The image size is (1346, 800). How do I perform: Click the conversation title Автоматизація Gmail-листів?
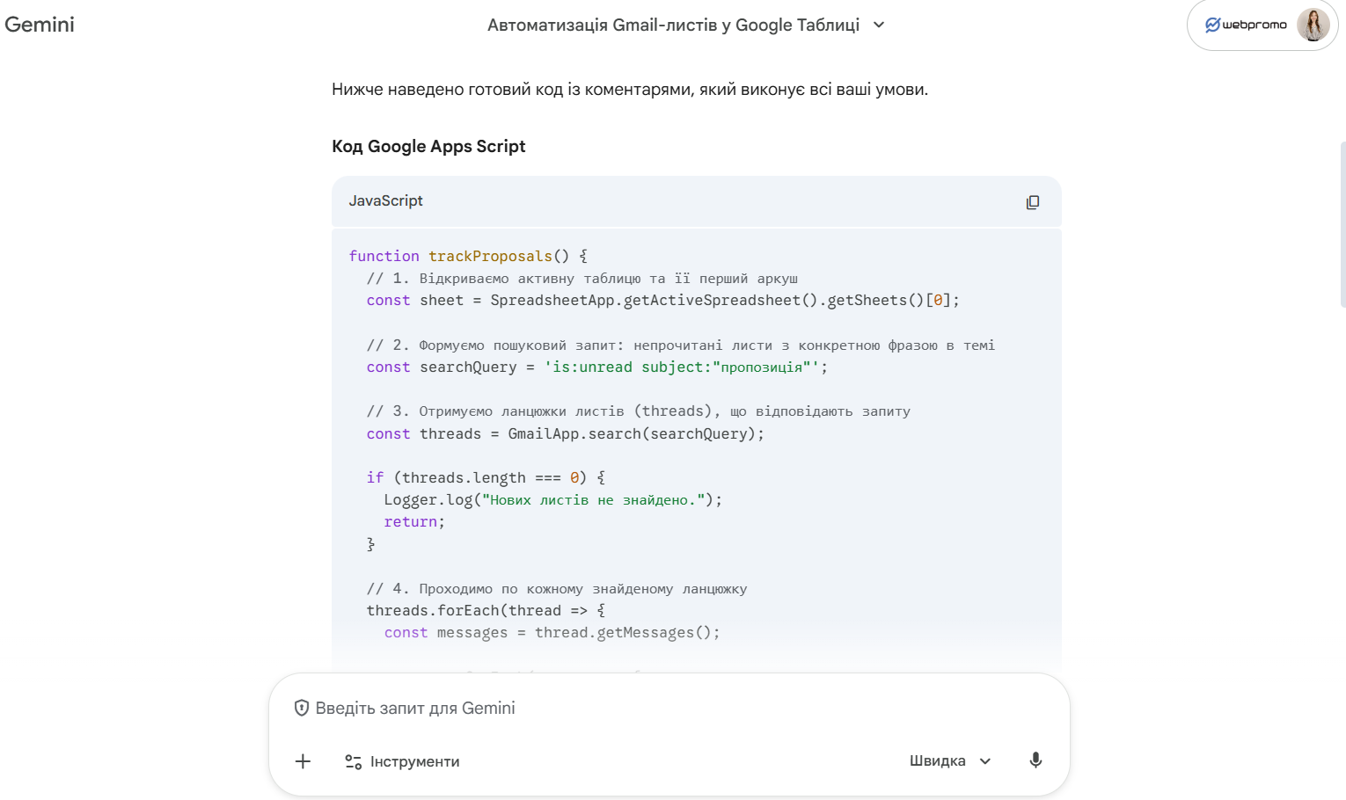coord(673,25)
